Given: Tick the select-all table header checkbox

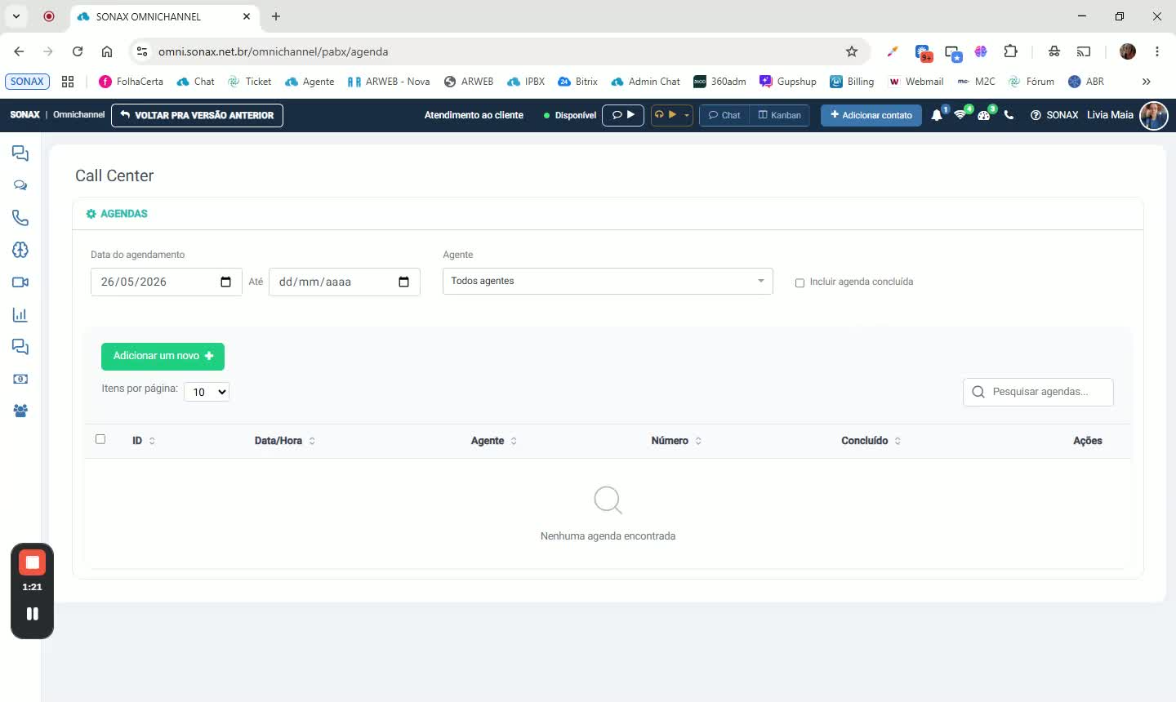Looking at the screenshot, I should point(100,439).
